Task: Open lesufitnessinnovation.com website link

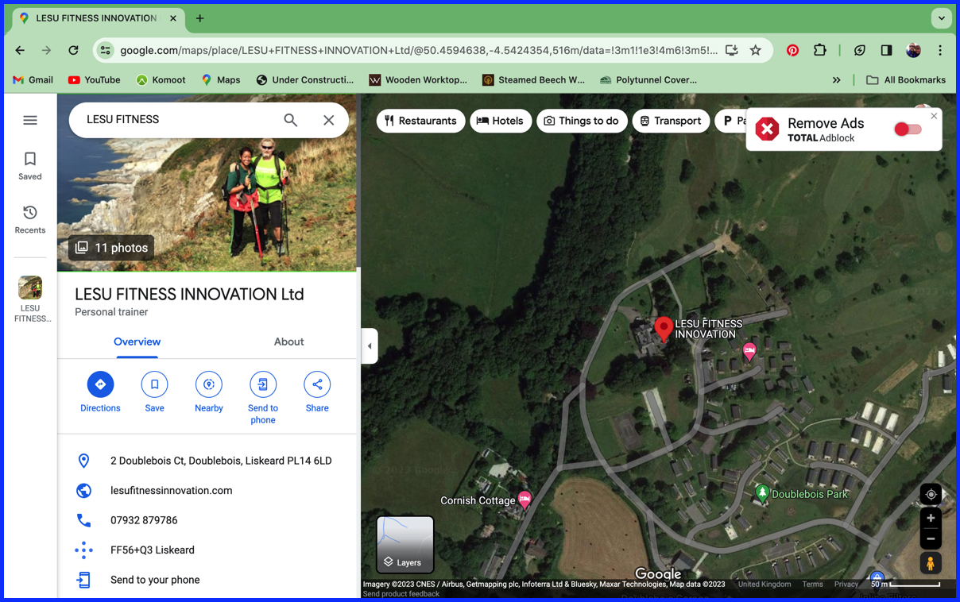Action: [171, 491]
